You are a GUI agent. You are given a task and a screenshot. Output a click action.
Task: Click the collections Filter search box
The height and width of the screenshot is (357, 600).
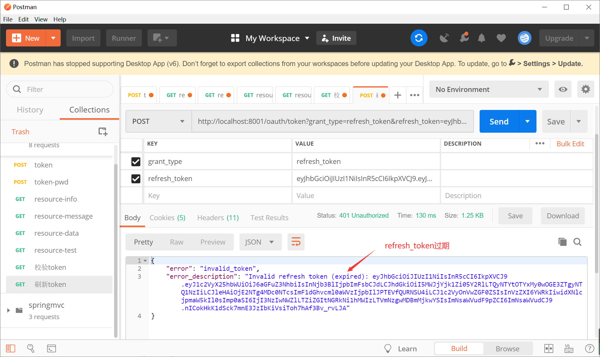pos(60,89)
